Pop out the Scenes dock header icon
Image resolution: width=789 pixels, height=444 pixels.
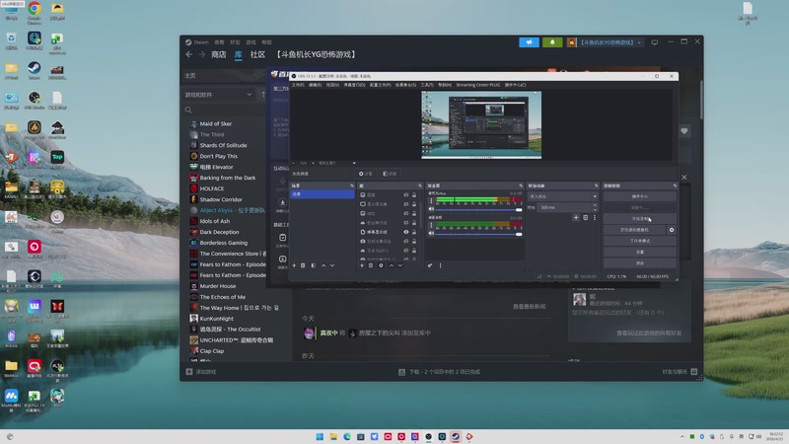352,185
